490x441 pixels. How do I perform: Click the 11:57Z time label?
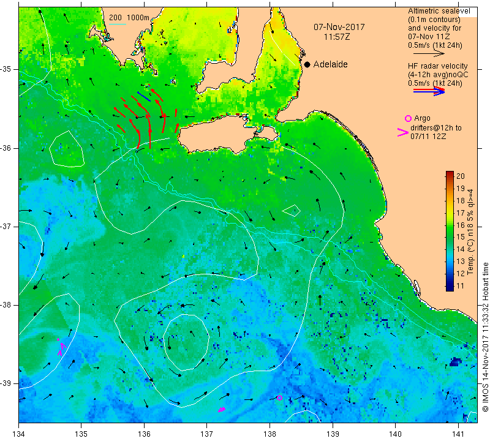[x=337, y=37]
